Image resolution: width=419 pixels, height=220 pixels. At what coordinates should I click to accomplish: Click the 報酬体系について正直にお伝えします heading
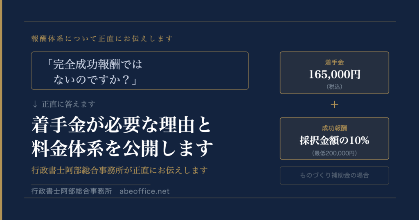(x=102, y=39)
